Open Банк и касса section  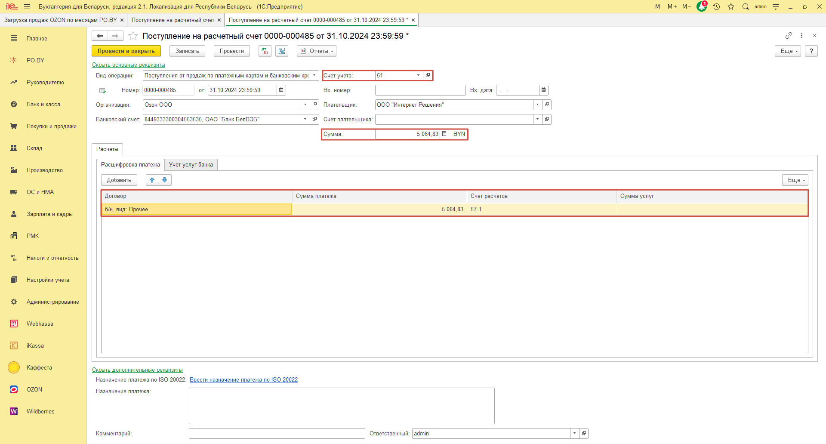(43, 104)
